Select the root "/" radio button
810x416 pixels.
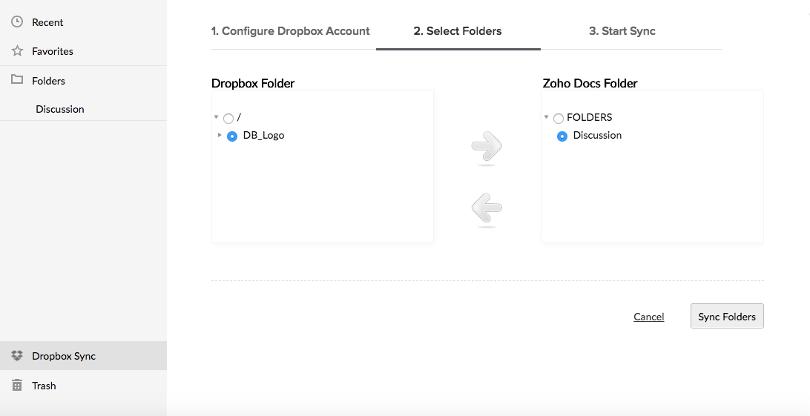tap(228, 119)
